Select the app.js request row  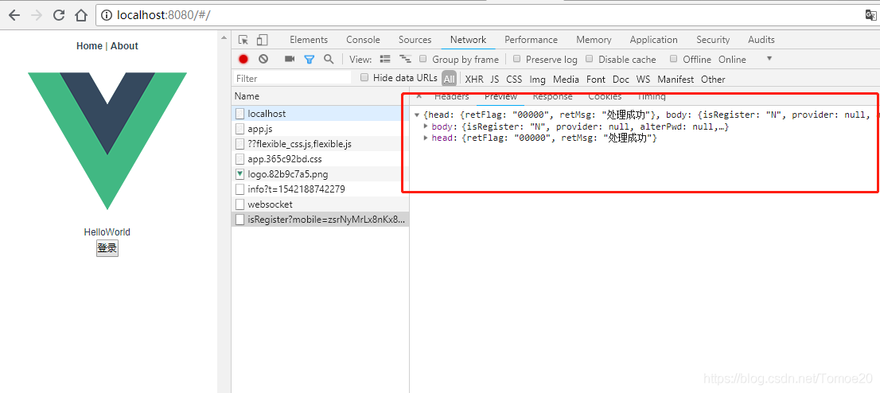point(321,129)
